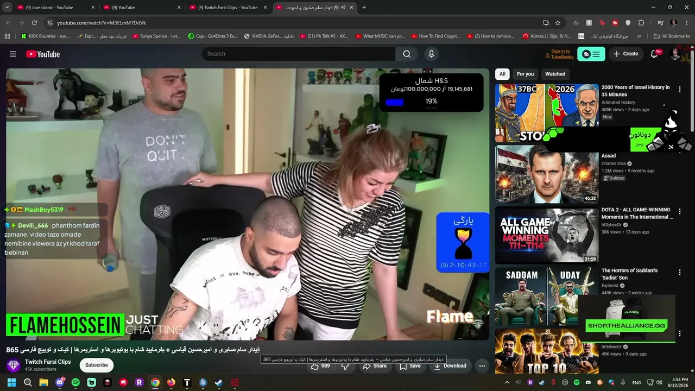Open options for 2000 Years of Israel History video

680,89
